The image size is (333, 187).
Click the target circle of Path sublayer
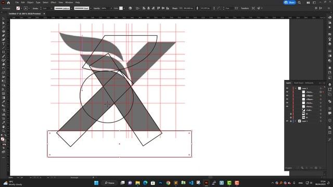click(x=321, y=110)
